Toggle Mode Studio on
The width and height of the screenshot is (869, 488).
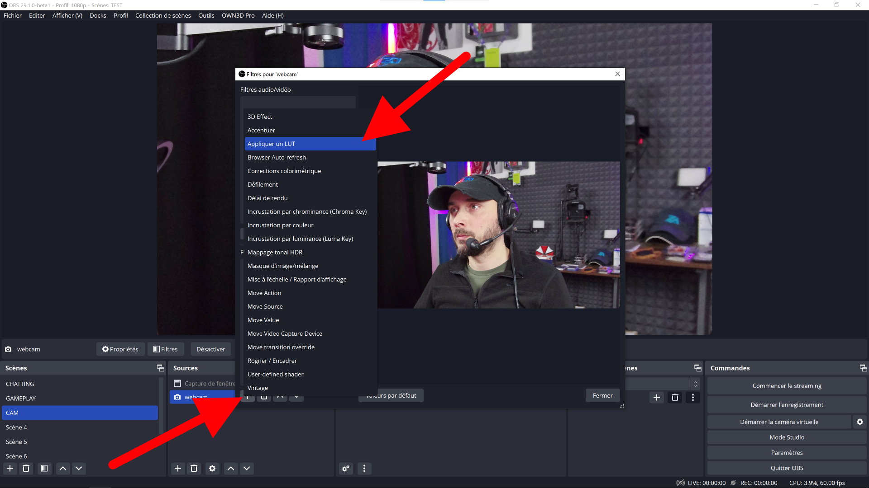tap(787, 437)
